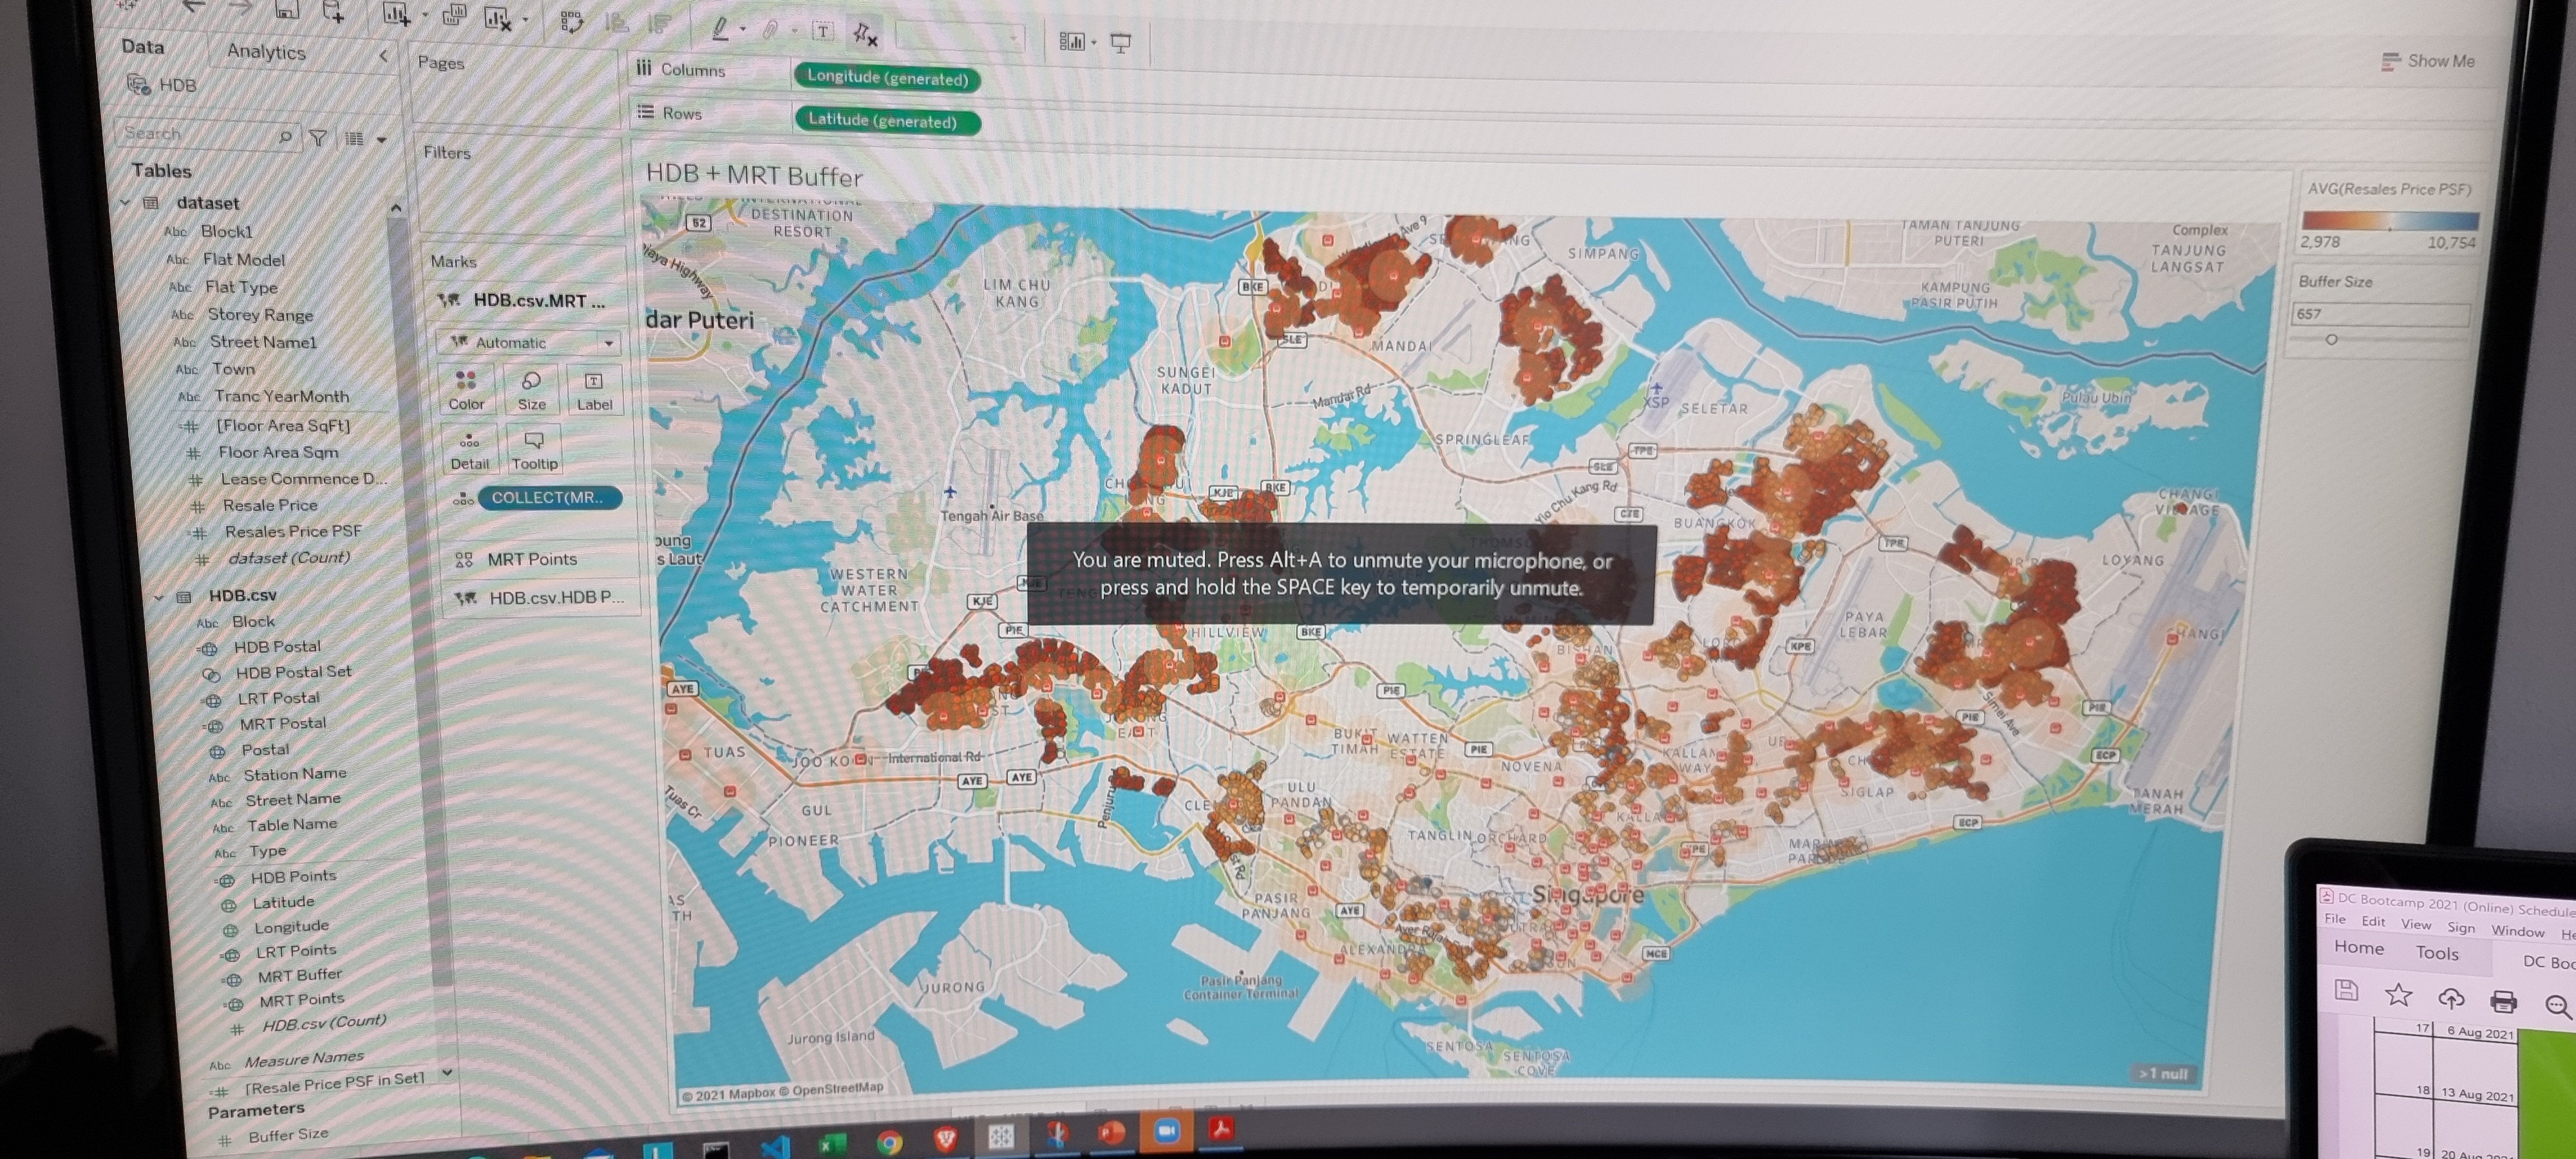The height and width of the screenshot is (1159, 2576).
Task: Click the Label button on Marks card
Action: (594, 390)
